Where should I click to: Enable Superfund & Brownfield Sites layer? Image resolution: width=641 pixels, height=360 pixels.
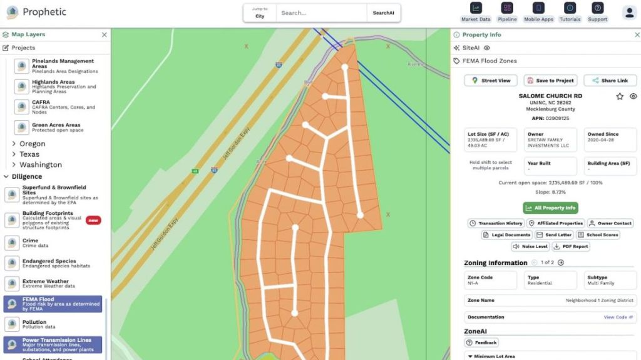(53, 195)
